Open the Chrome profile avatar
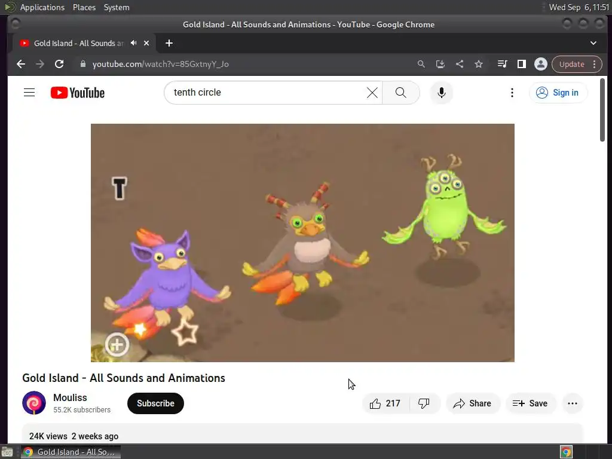The width and height of the screenshot is (612, 459). point(540,64)
